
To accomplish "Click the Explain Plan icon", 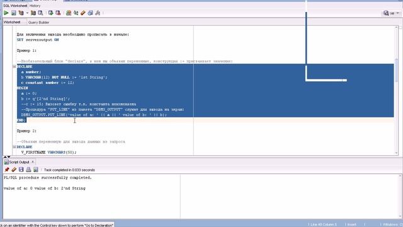I will [x=21, y=13].
